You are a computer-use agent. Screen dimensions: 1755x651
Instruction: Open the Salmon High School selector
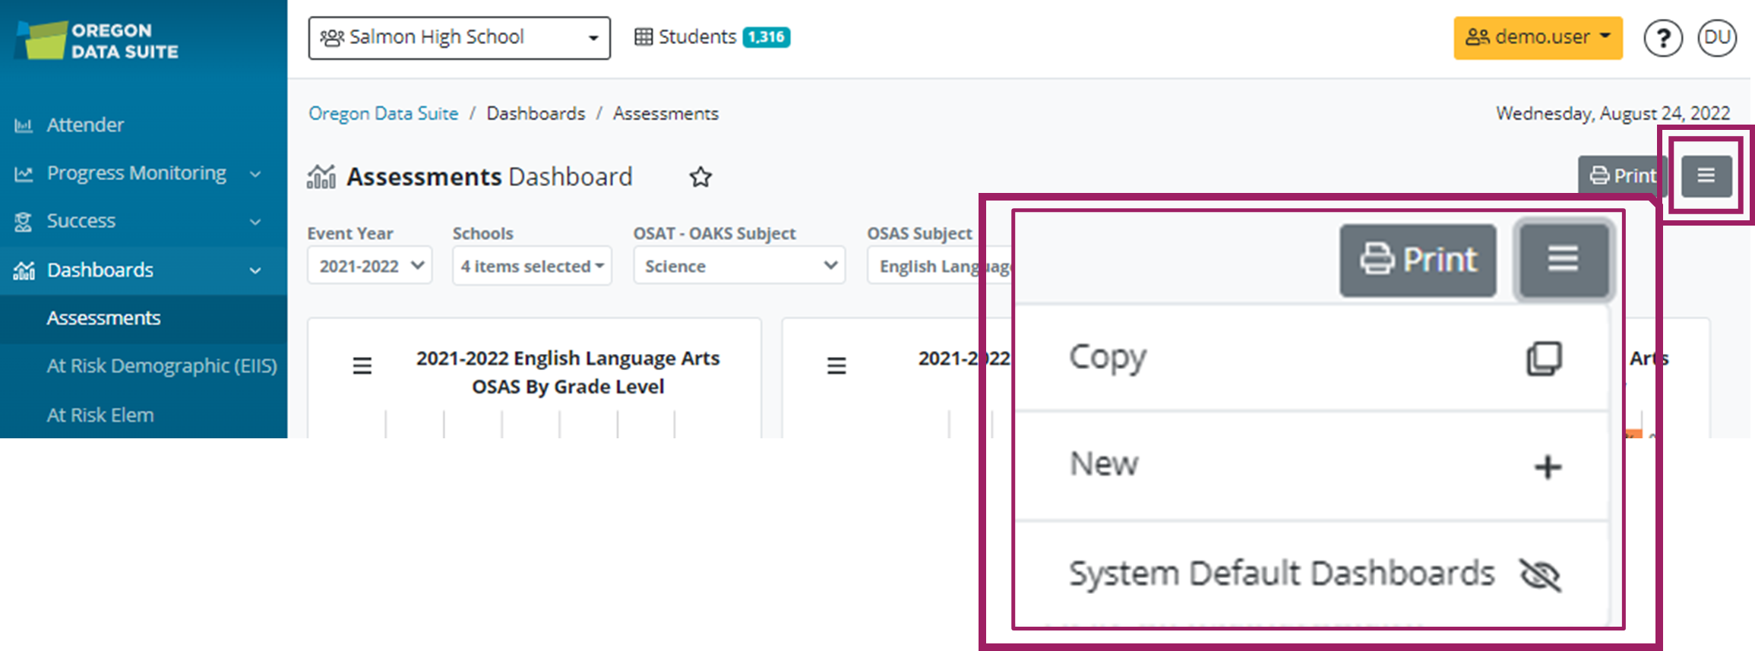click(459, 38)
